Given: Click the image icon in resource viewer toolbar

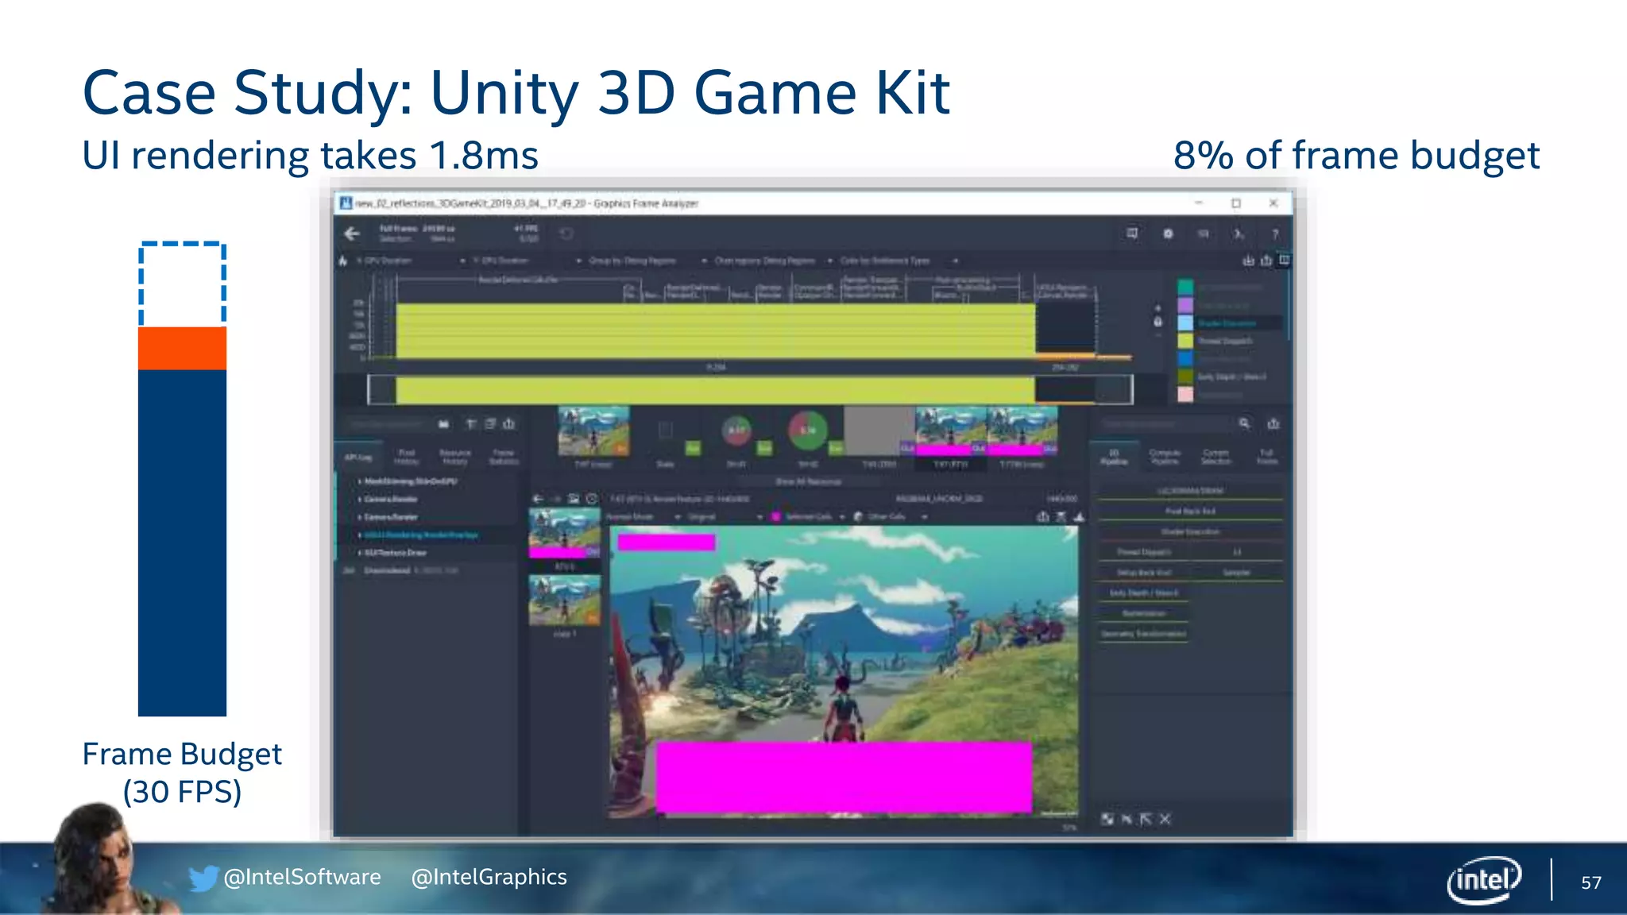Looking at the screenshot, I should point(574,499).
